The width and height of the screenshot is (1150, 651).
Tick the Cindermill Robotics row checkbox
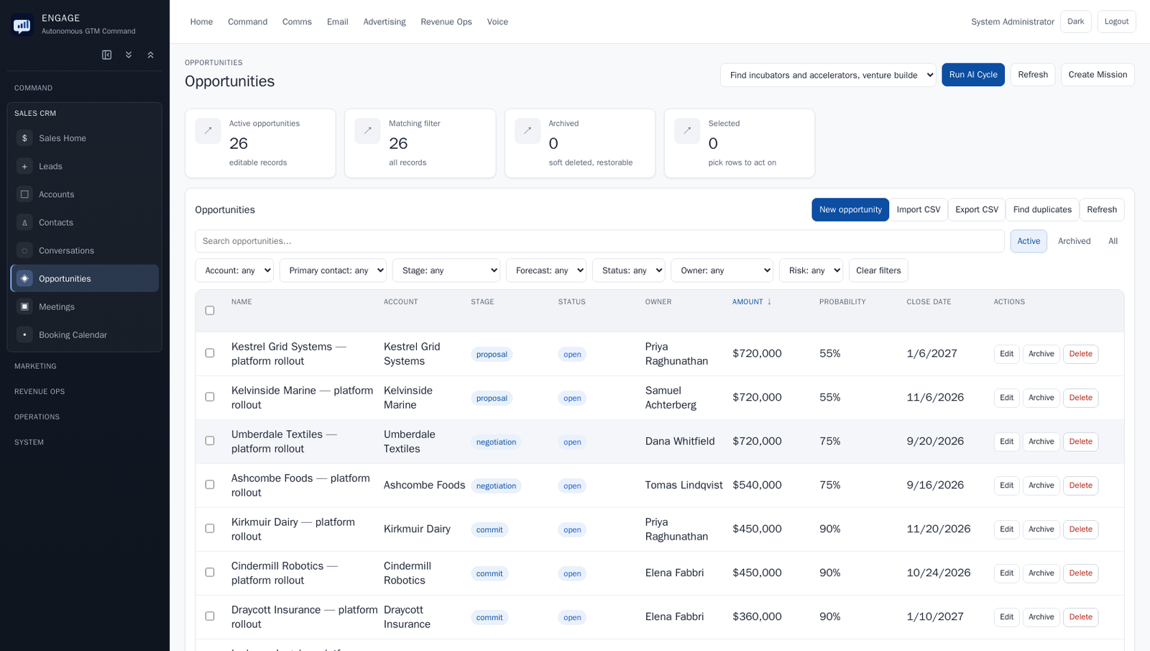pos(210,573)
